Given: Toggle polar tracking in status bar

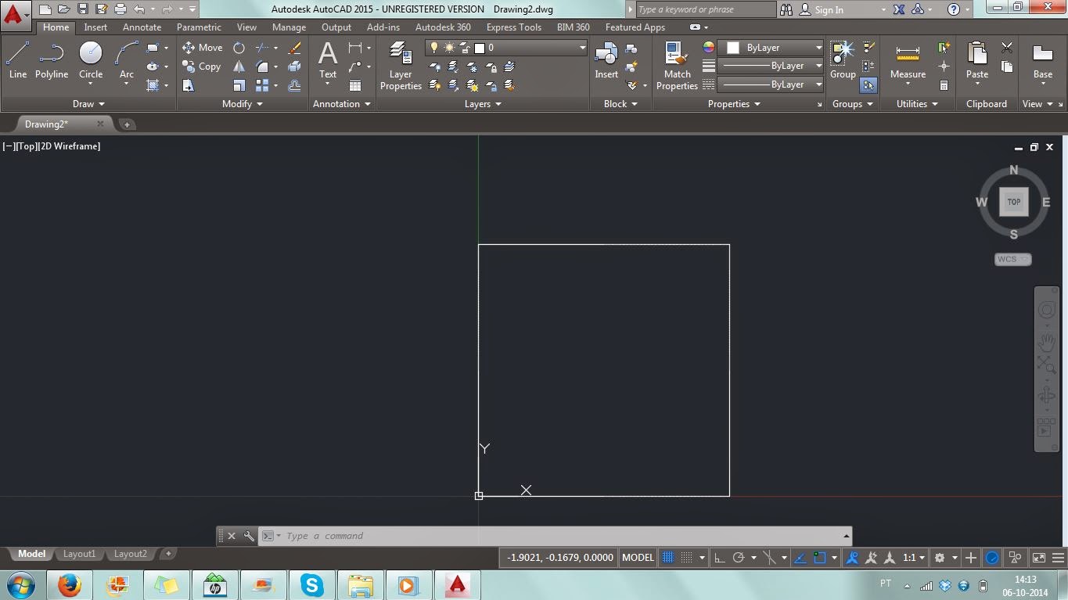Looking at the screenshot, I should (x=738, y=558).
